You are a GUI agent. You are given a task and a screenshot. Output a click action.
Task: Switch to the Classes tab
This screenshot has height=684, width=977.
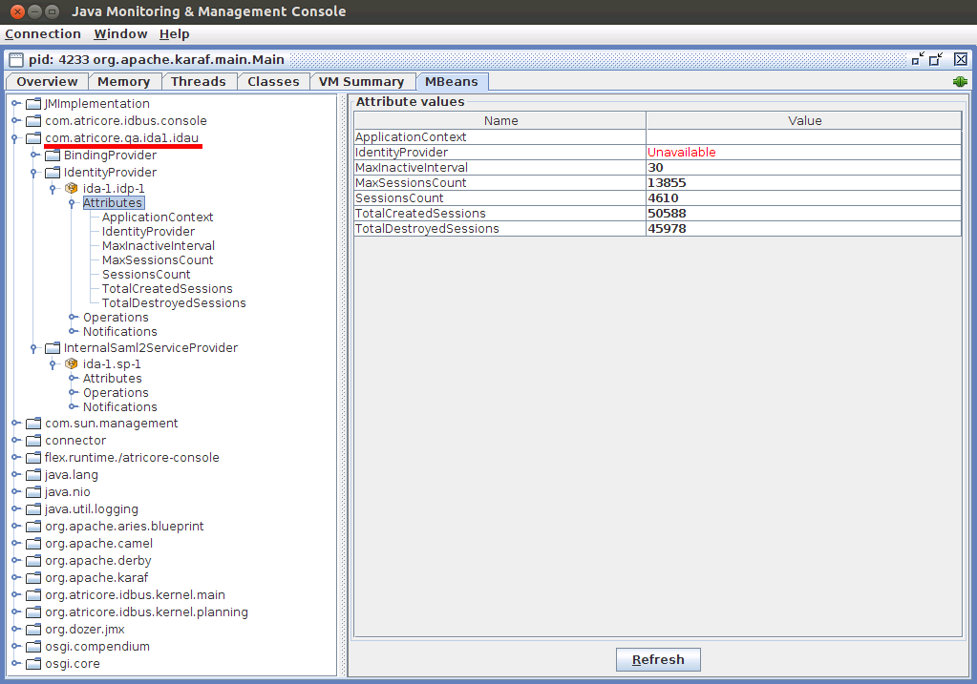coord(273,81)
